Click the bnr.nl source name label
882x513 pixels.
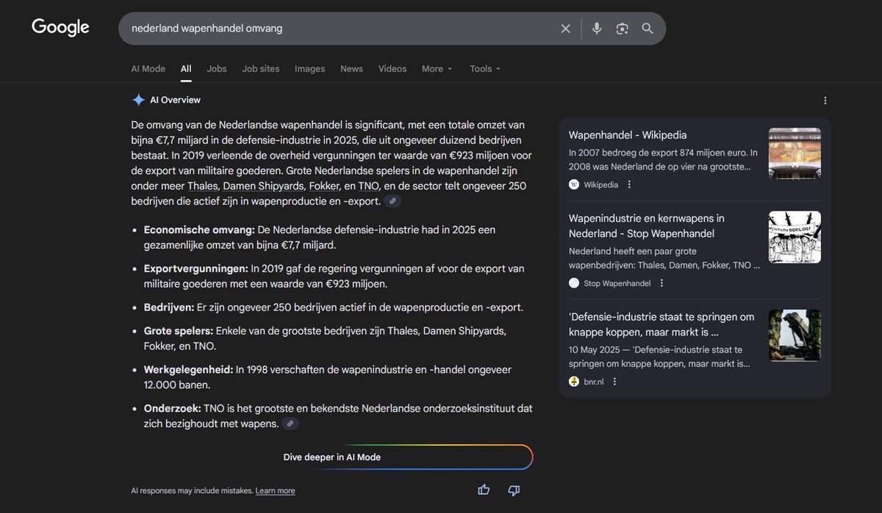pyautogui.click(x=594, y=382)
